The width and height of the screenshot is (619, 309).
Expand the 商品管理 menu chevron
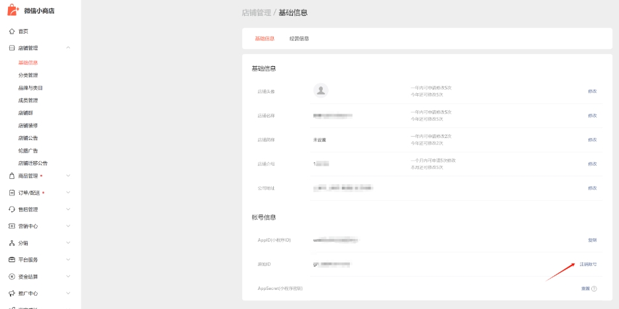68,176
